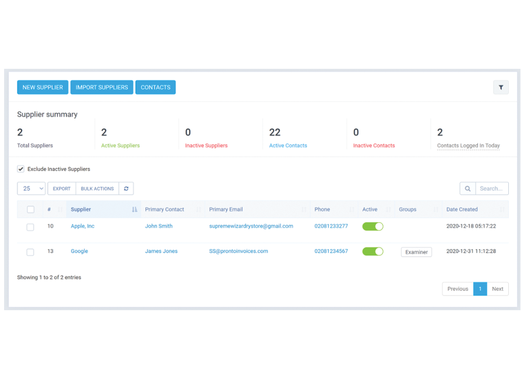The image size is (524, 379).
Task: Click into the Search input field
Action: click(x=492, y=188)
